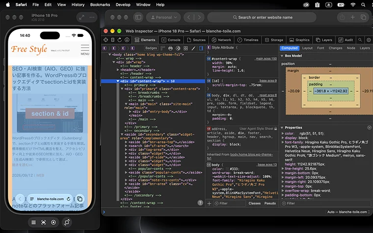Open the Badges options button

[151, 48]
